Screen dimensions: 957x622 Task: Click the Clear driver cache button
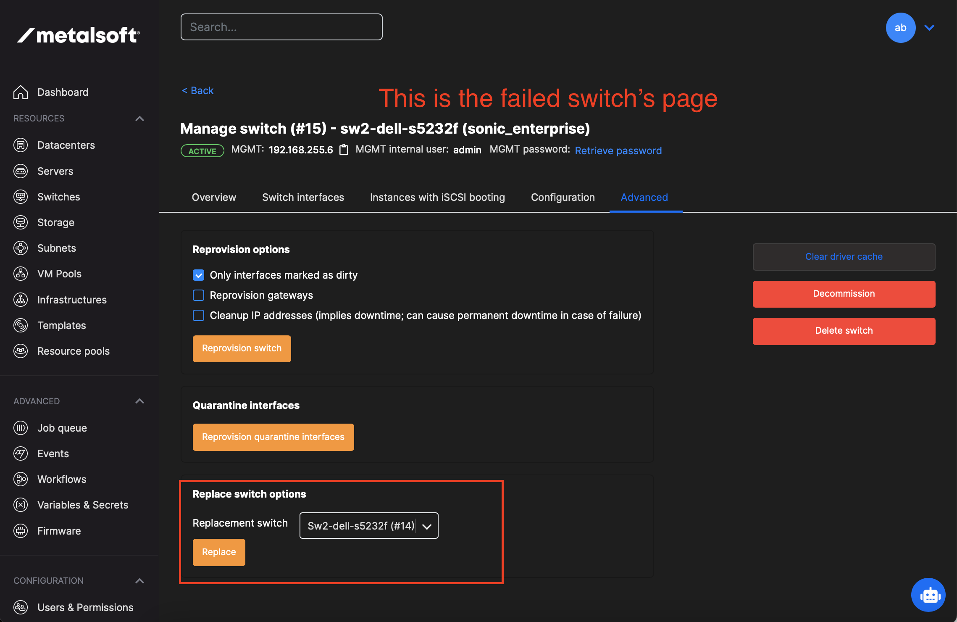[844, 257]
